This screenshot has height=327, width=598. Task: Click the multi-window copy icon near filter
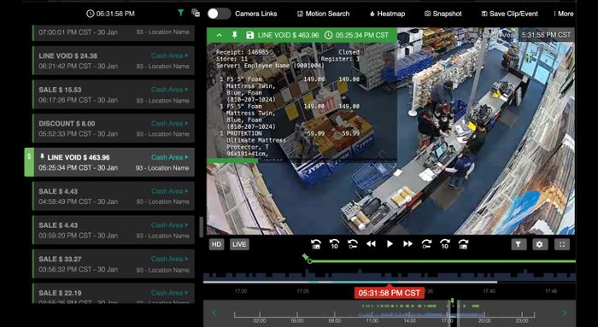[196, 13]
